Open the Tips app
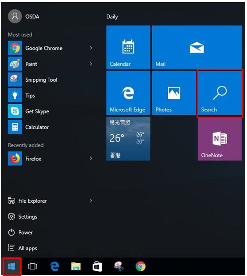This screenshot has width=247, height=276. (50, 95)
